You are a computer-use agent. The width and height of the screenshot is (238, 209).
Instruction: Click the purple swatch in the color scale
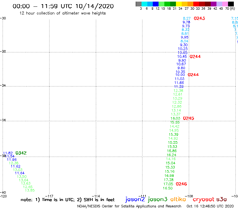214,4
